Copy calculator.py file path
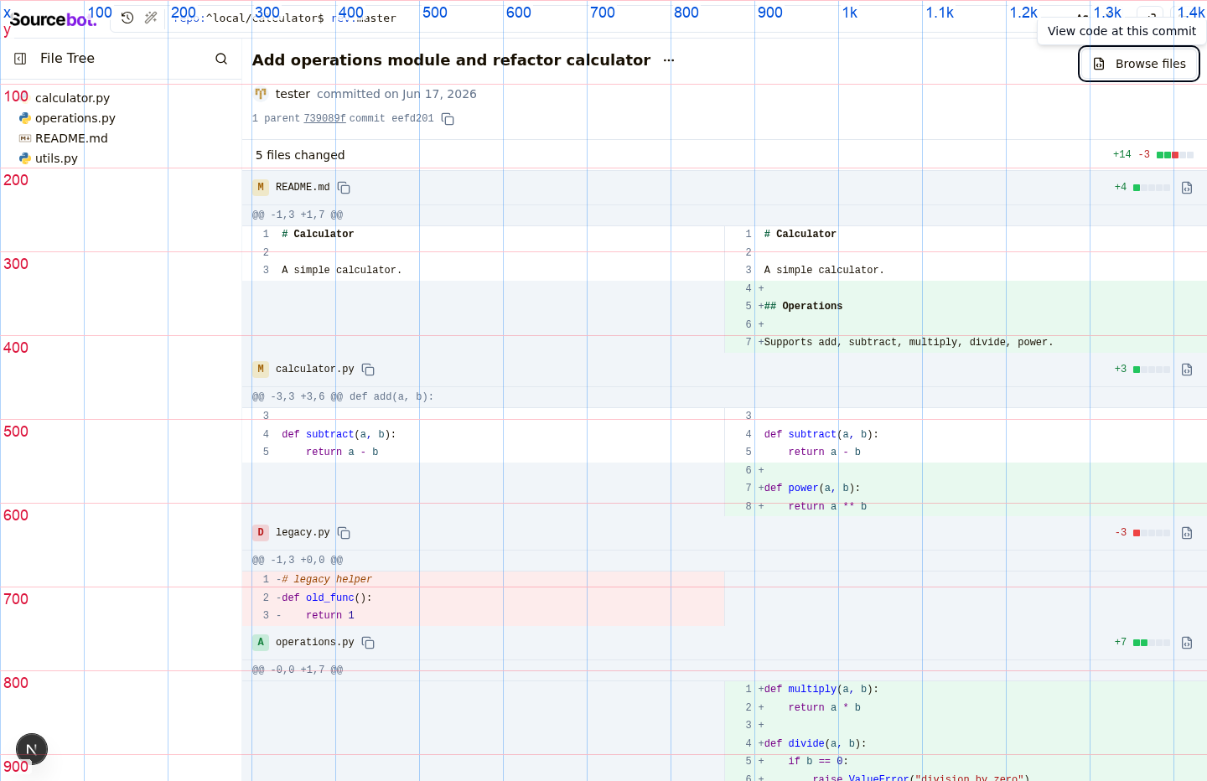Image resolution: width=1207 pixels, height=781 pixels. point(368,370)
